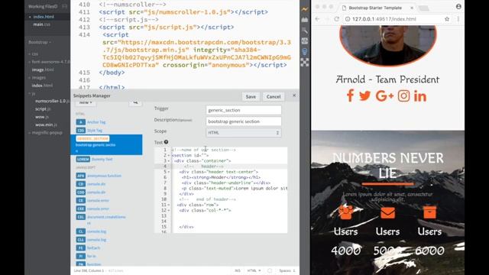
Task: Open the HTML language dropdown in the status bar
Action: point(254,270)
